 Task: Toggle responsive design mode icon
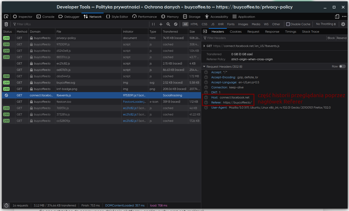click(337, 16)
